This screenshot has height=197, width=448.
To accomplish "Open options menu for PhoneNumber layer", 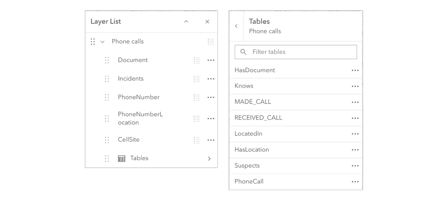I will (211, 98).
